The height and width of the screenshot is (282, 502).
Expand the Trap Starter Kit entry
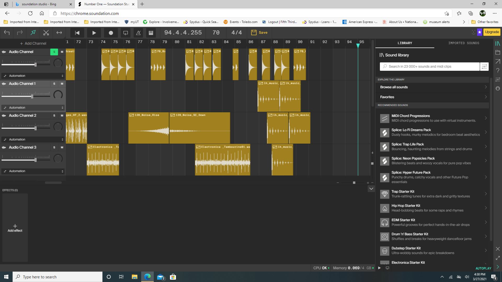pyautogui.click(x=486, y=194)
